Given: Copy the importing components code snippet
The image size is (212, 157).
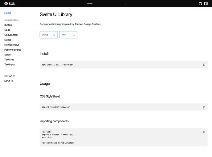Looking at the screenshot, I should point(204,132).
